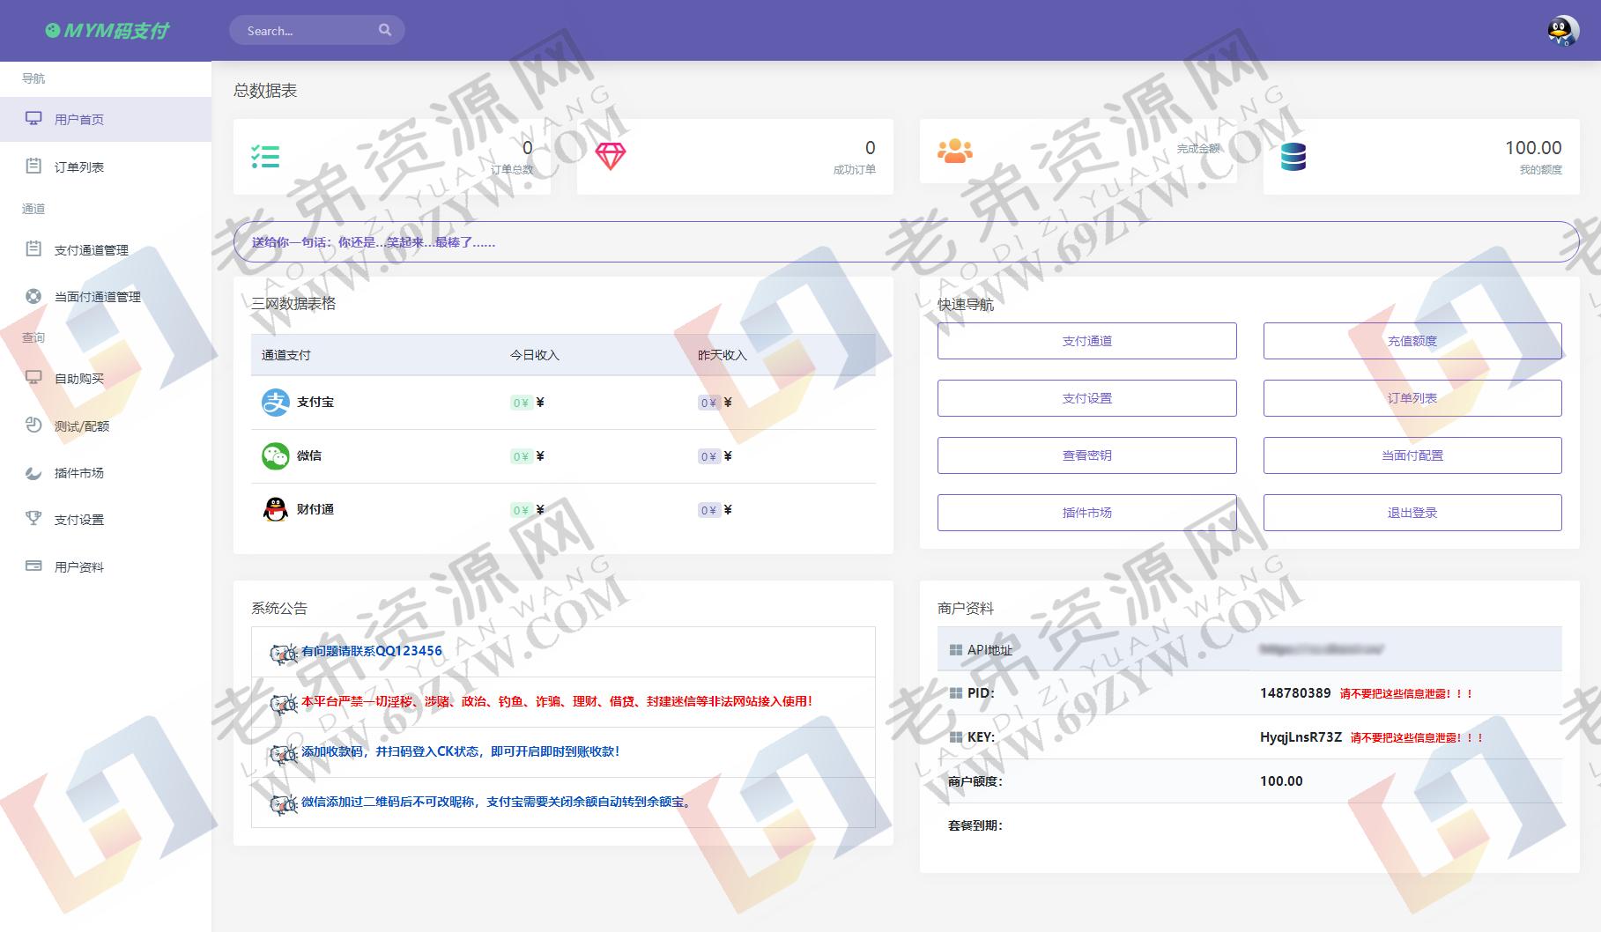The width and height of the screenshot is (1601, 932).
Task: Click the 添加收款码 announcement text
Action: 461,751
